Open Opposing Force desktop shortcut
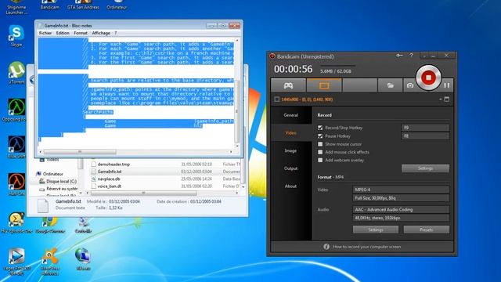 point(15,110)
